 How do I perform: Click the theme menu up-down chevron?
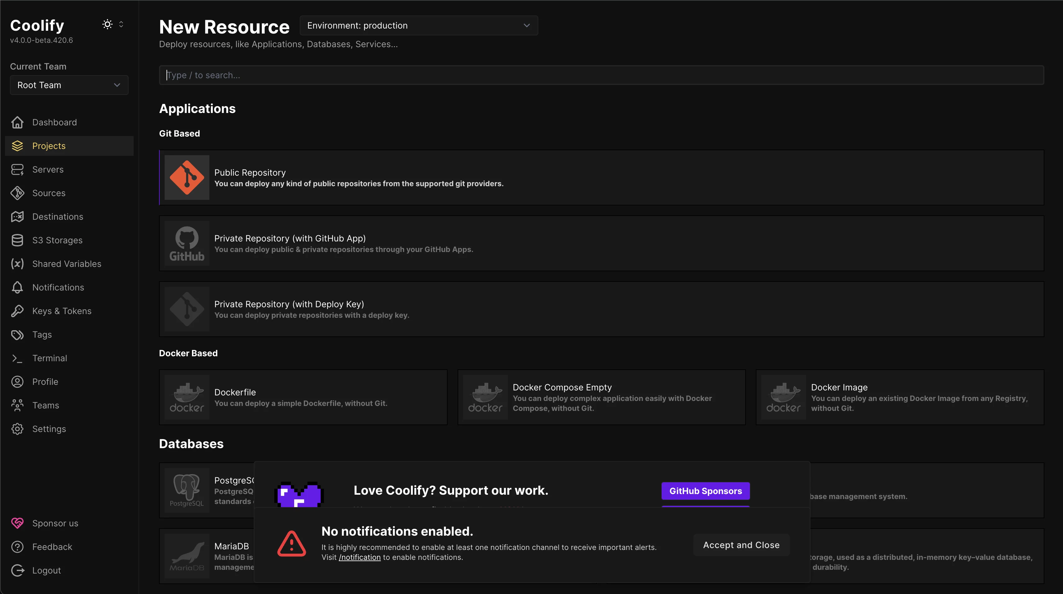[x=121, y=24]
